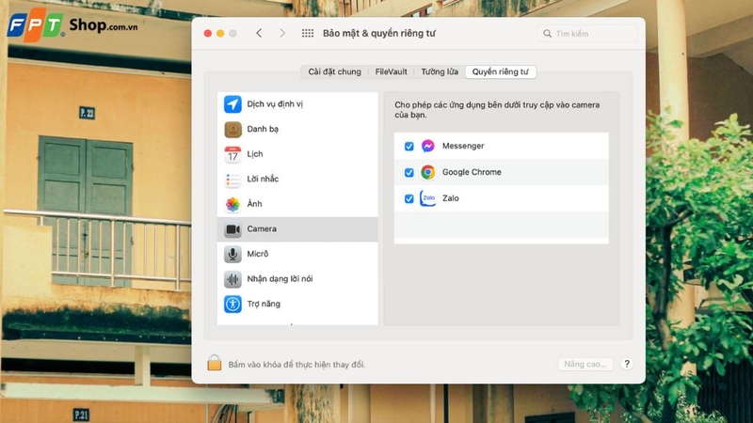Select the Lời nhắc reminders icon
753x423 pixels.
coord(232,180)
